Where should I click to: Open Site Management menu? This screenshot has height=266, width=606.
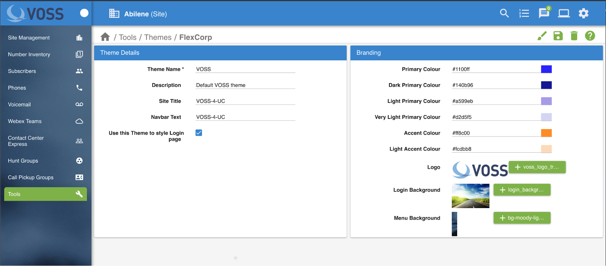45,38
